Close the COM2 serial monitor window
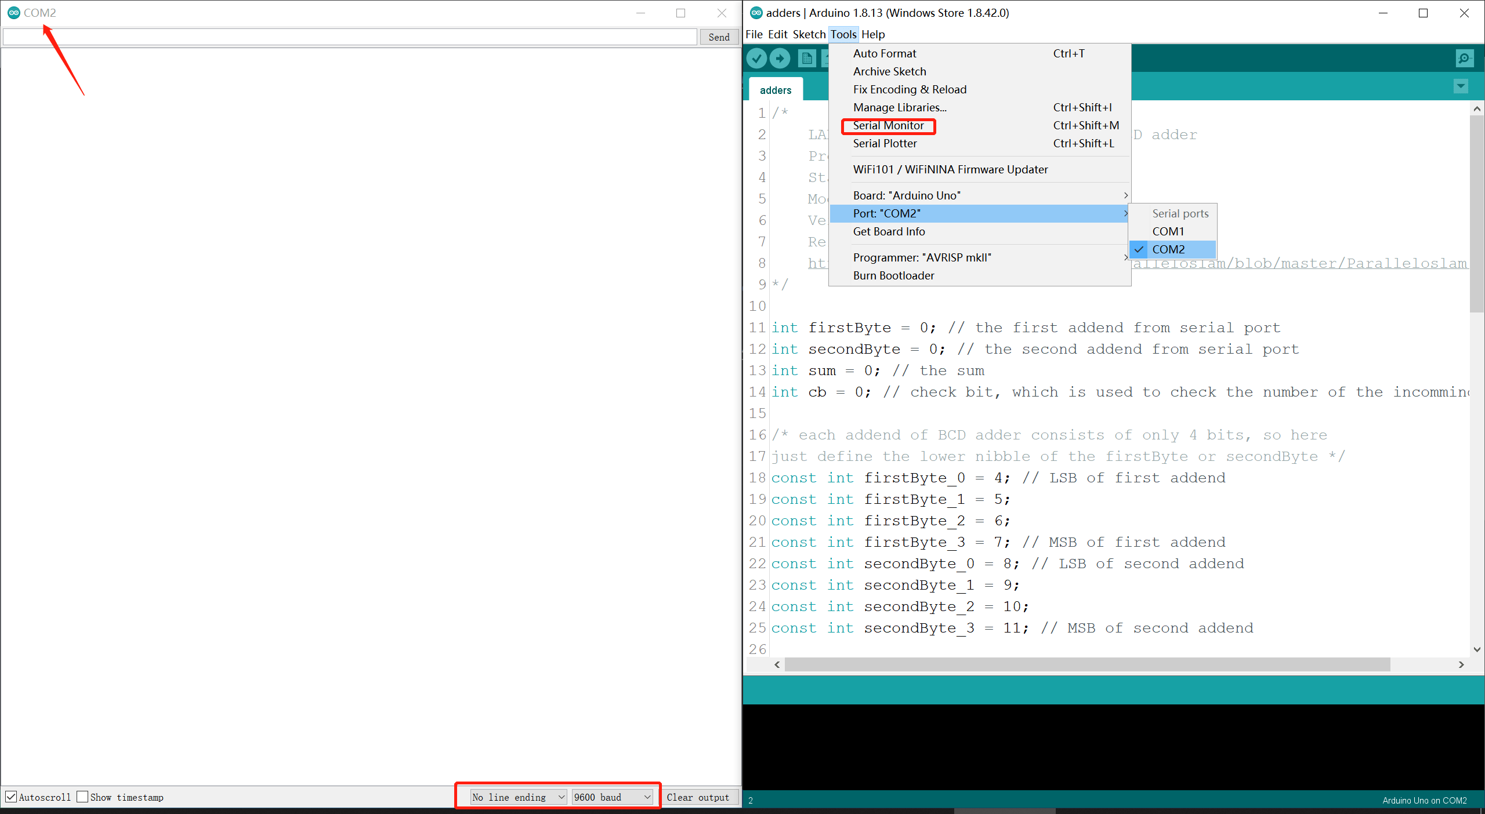Screen dimensions: 1485x814 coord(722,13)
